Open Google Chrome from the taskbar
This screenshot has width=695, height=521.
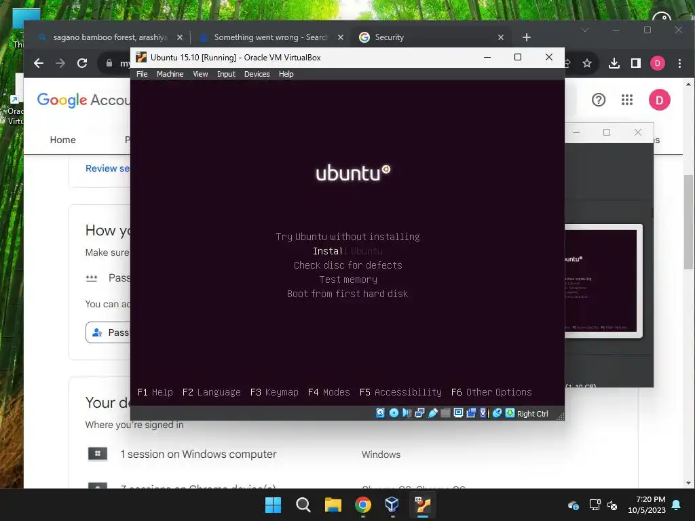pyautogui.click(x=363, y=505)
